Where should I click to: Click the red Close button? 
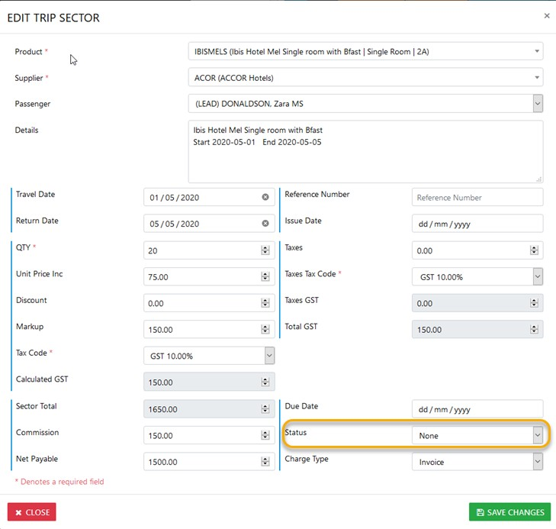click(x=32, y=512)
